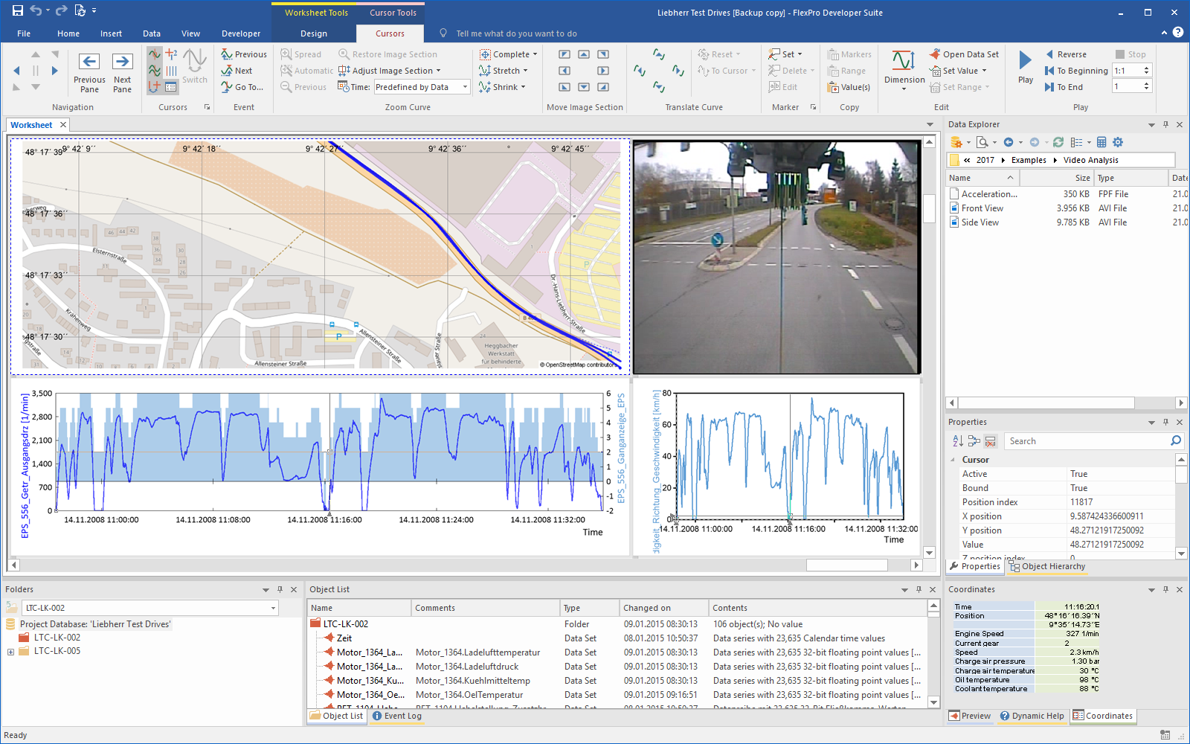Toggle the To End play option
Screen dimensions: 1190x744
tap(1064, 86)
